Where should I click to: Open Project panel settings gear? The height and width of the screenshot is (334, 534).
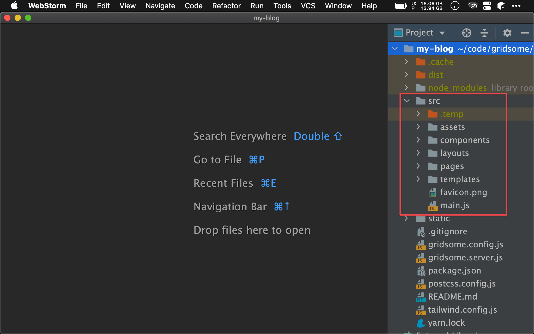[507, 33]
